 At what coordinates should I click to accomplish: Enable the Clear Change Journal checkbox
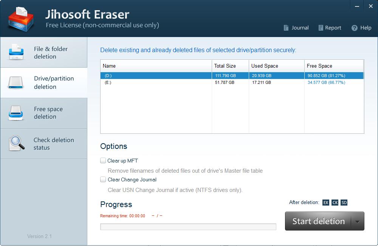point(103,179)
